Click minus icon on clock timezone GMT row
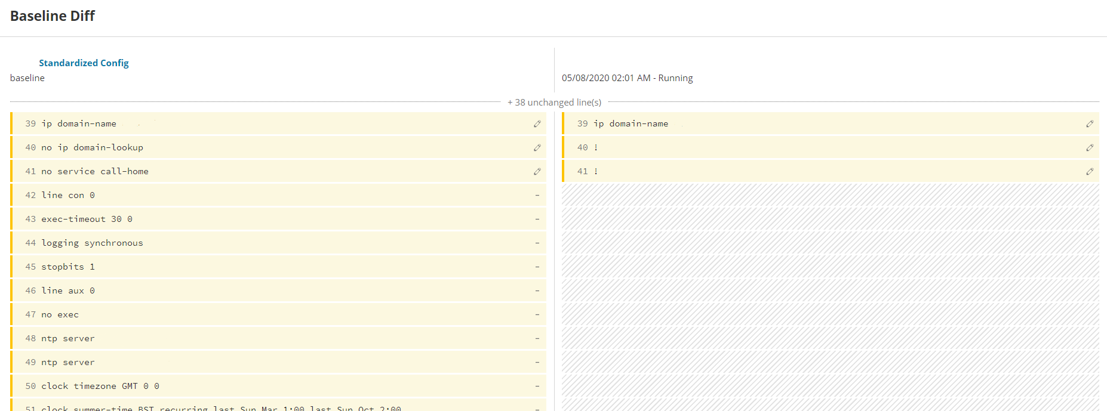1107x411 pixels. (537, 386)
